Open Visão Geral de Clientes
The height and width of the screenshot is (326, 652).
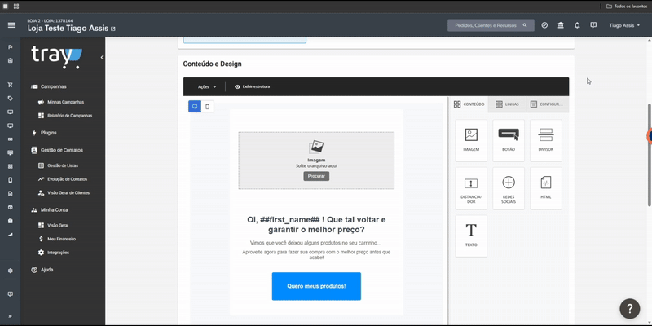click(x=64, y=193)
